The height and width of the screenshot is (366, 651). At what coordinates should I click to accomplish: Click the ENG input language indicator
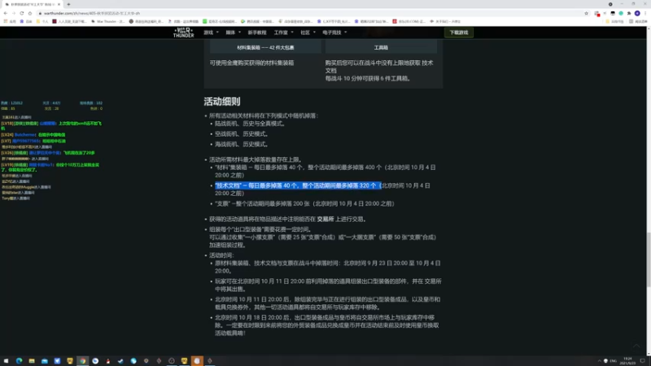[x=614, y=361]
